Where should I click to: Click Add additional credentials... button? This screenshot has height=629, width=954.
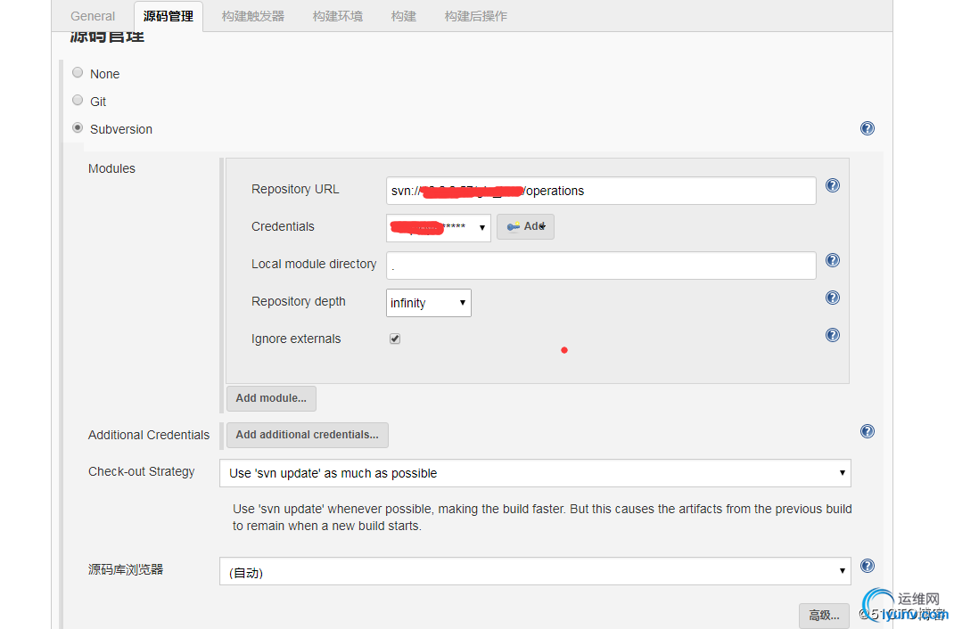pyautogui.click(x=308, y=435)
